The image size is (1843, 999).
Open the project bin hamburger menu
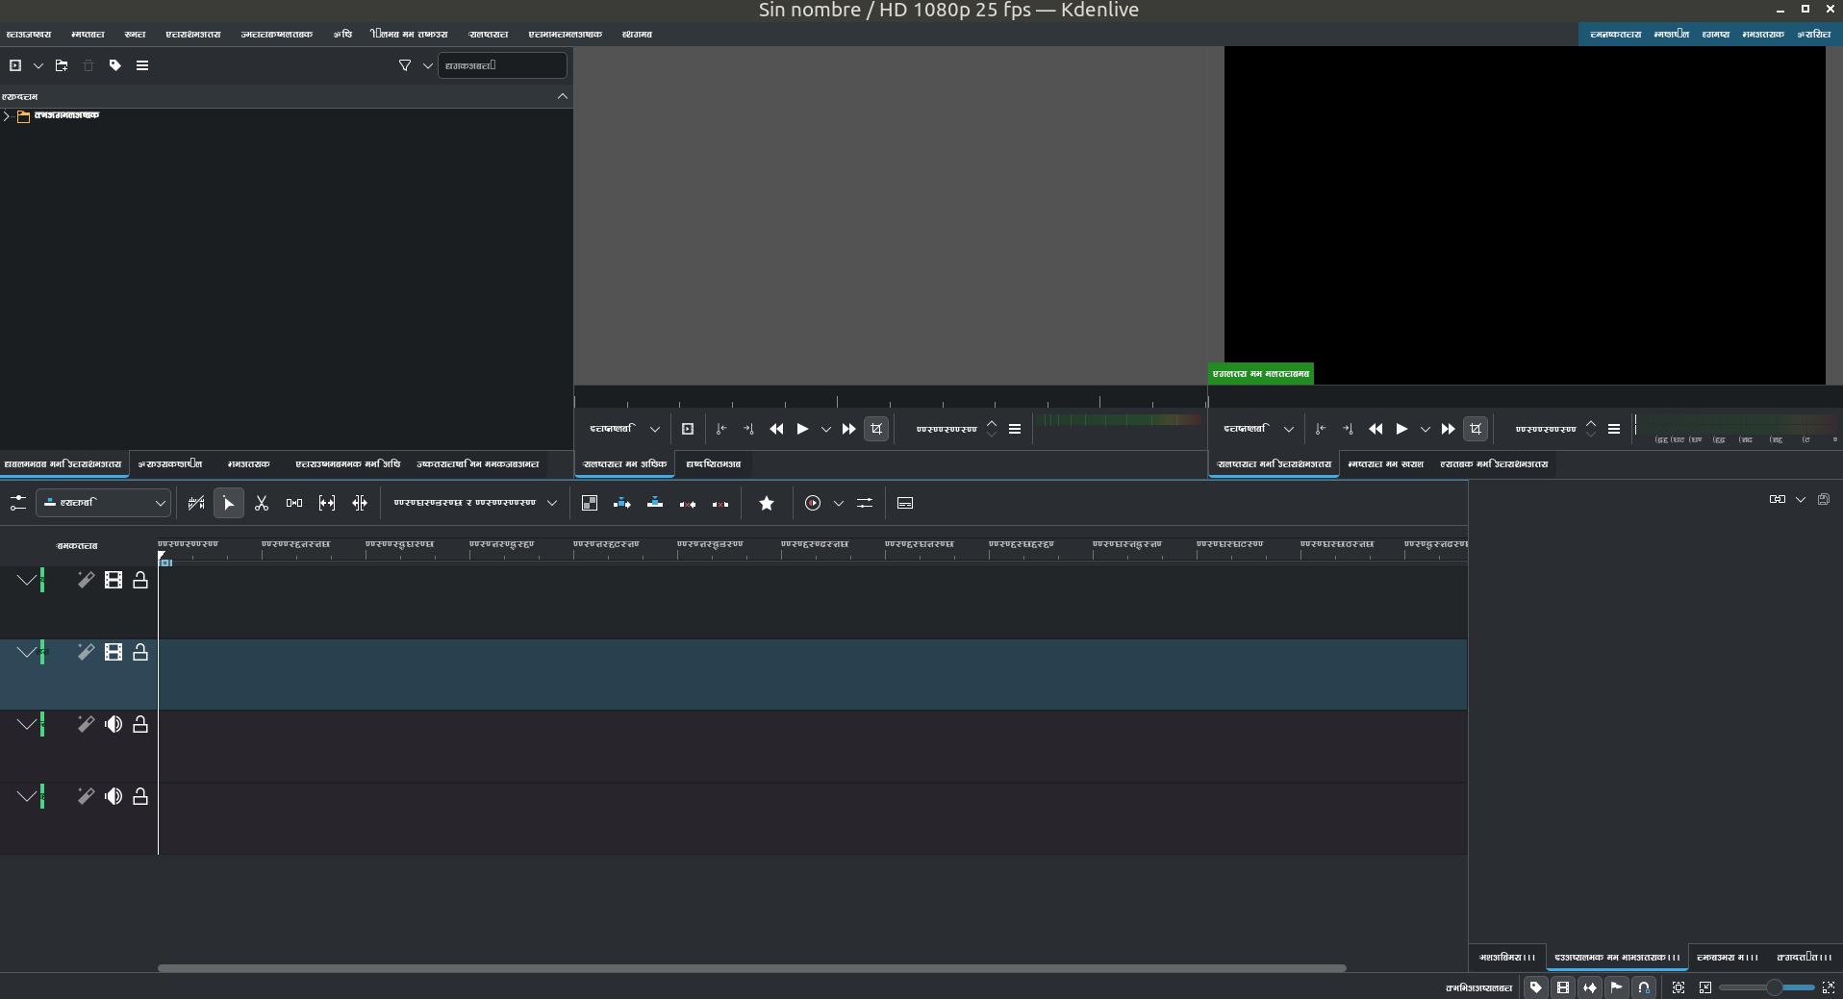pyautogui.click(x=142, y=65)
